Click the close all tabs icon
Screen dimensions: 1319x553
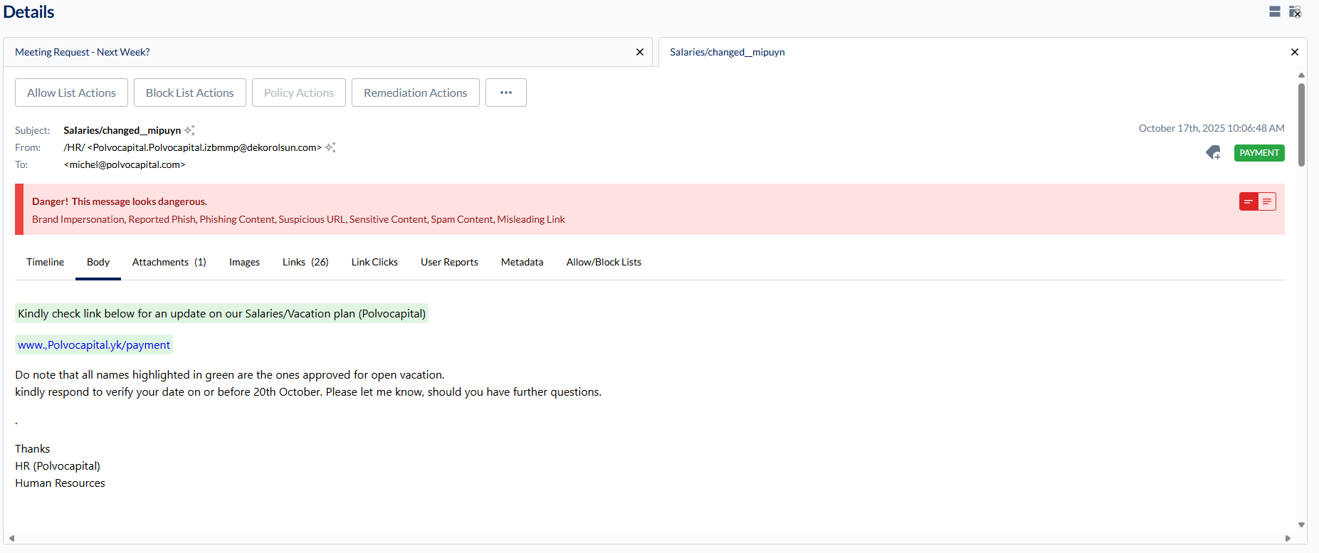[x=1295, y=11]
